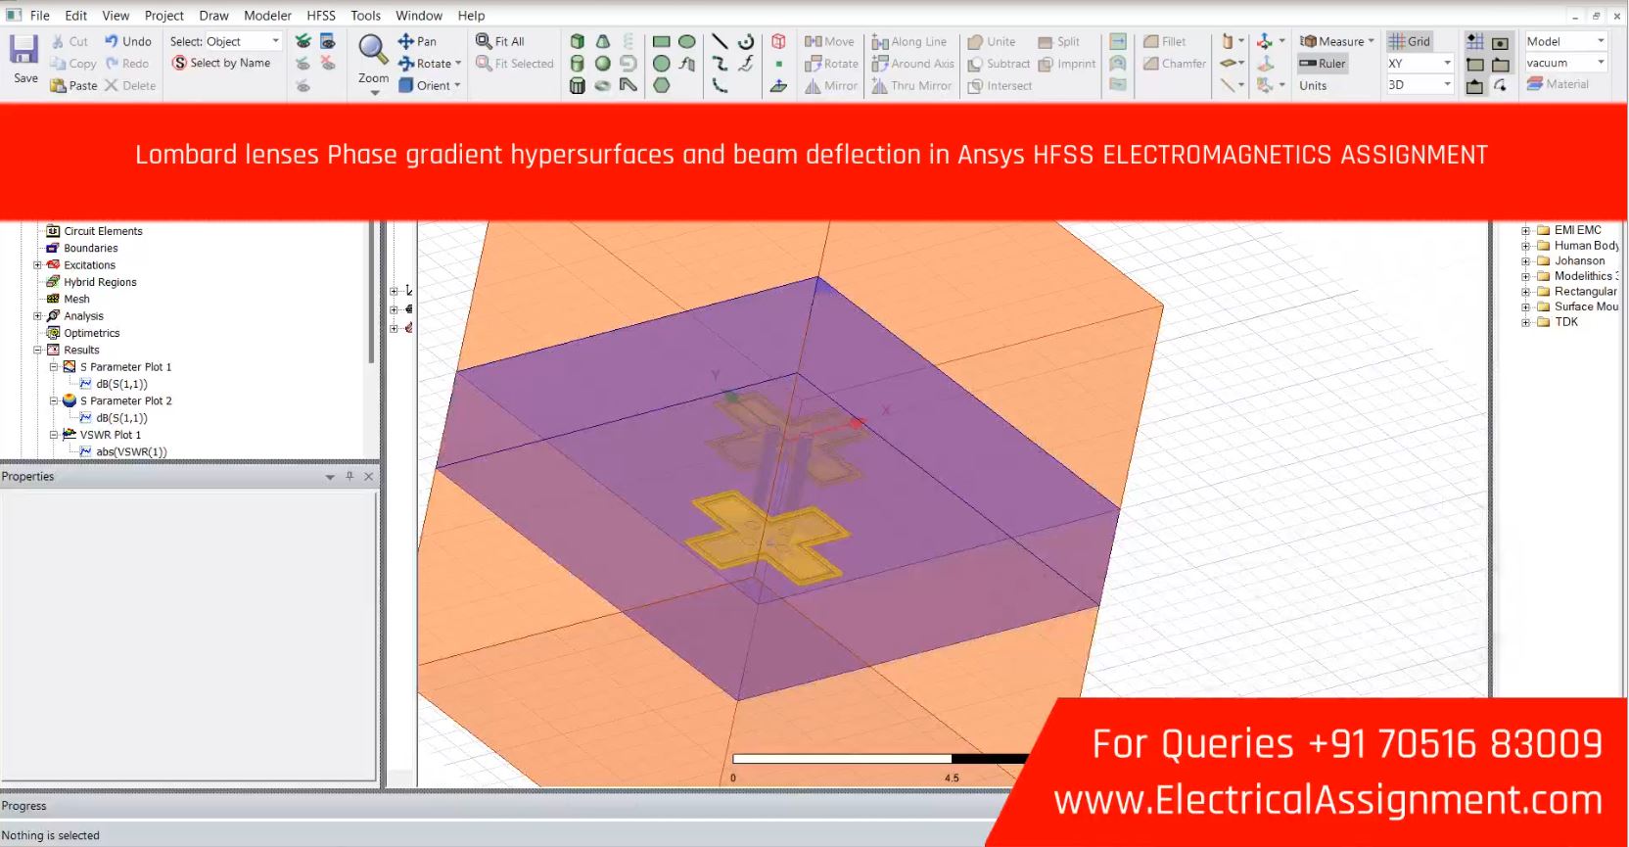Open the Measure dropdown
The image size is (1629, 847).
tap(1372, 41)
